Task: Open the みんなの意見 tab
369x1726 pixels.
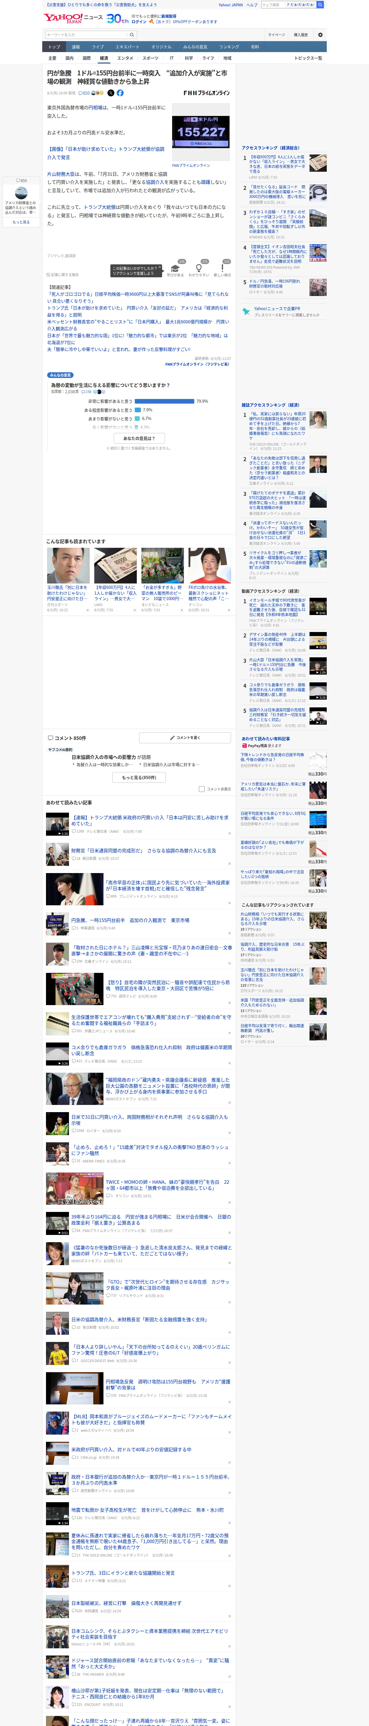Action: [x=195, y=47]
